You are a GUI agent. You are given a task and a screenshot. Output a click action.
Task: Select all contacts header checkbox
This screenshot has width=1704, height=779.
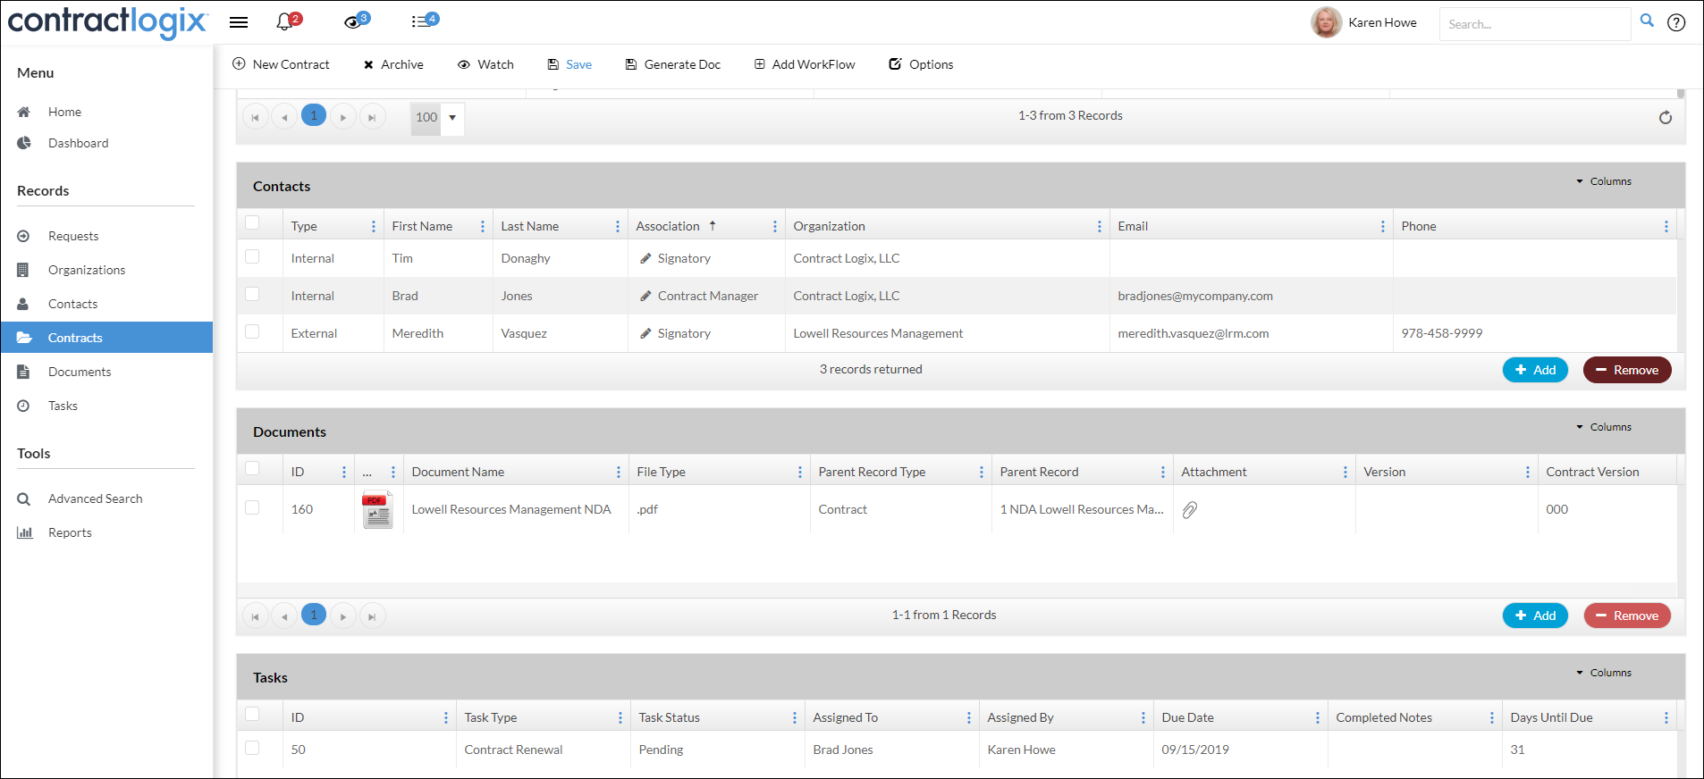pyautogui.click(x=252, y=223)
